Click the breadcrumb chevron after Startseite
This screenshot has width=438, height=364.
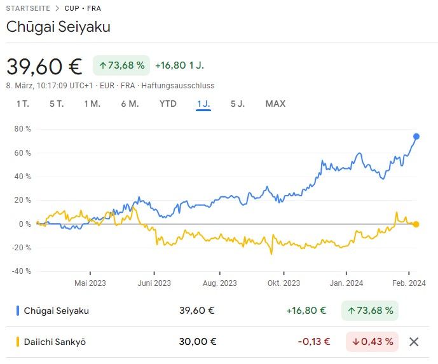click(x=55, y=9)
